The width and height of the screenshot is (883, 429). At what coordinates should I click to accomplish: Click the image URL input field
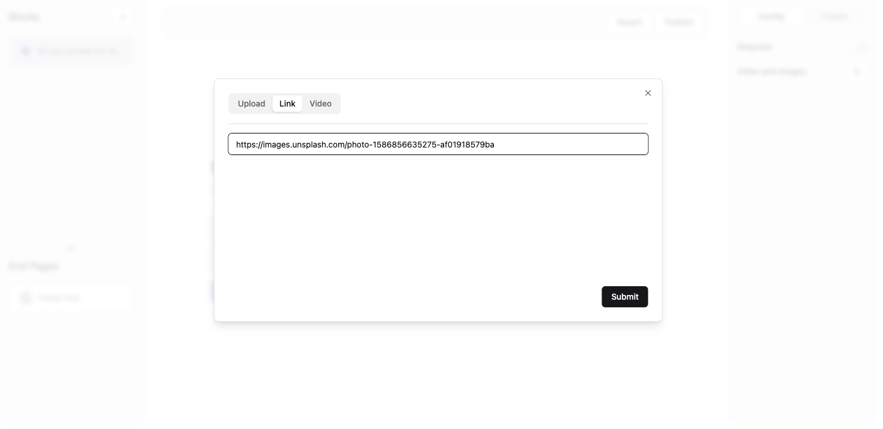pyautogui.click(x=438, y=144)
